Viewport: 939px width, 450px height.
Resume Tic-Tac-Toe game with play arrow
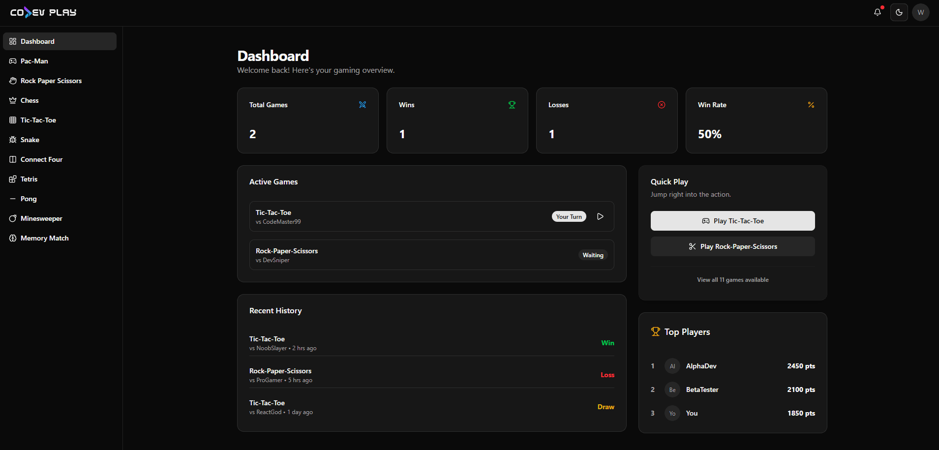(x=600, y=216)
